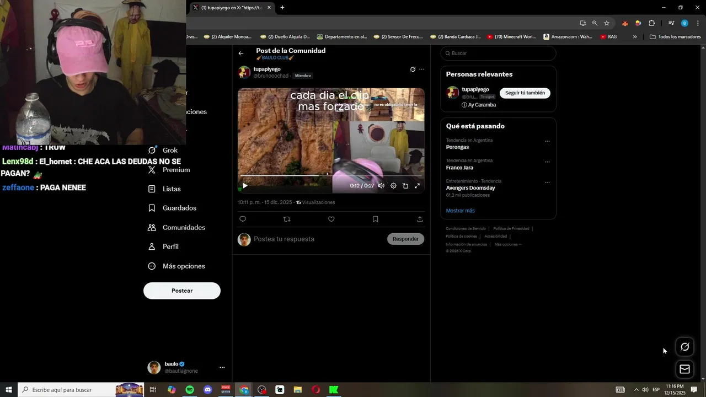Open the 'Amazon.com : Wah...' bookmark

click(x=568, y=37)
